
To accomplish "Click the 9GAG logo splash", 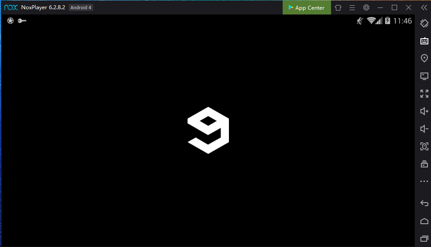I will coord(208,131).
